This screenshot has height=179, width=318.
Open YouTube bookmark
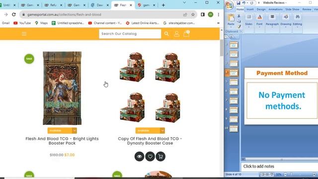[x=22, y=23]
